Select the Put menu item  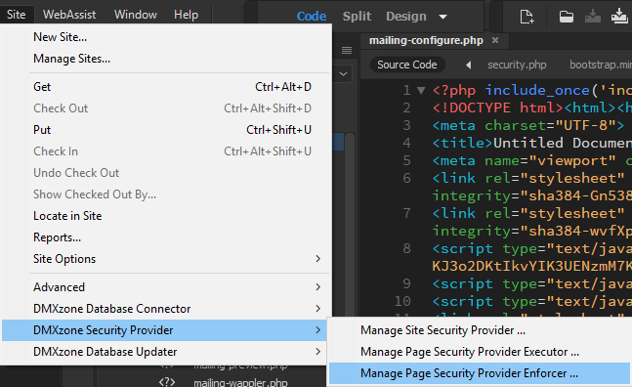pyautogui.click(x=166, y=130)
